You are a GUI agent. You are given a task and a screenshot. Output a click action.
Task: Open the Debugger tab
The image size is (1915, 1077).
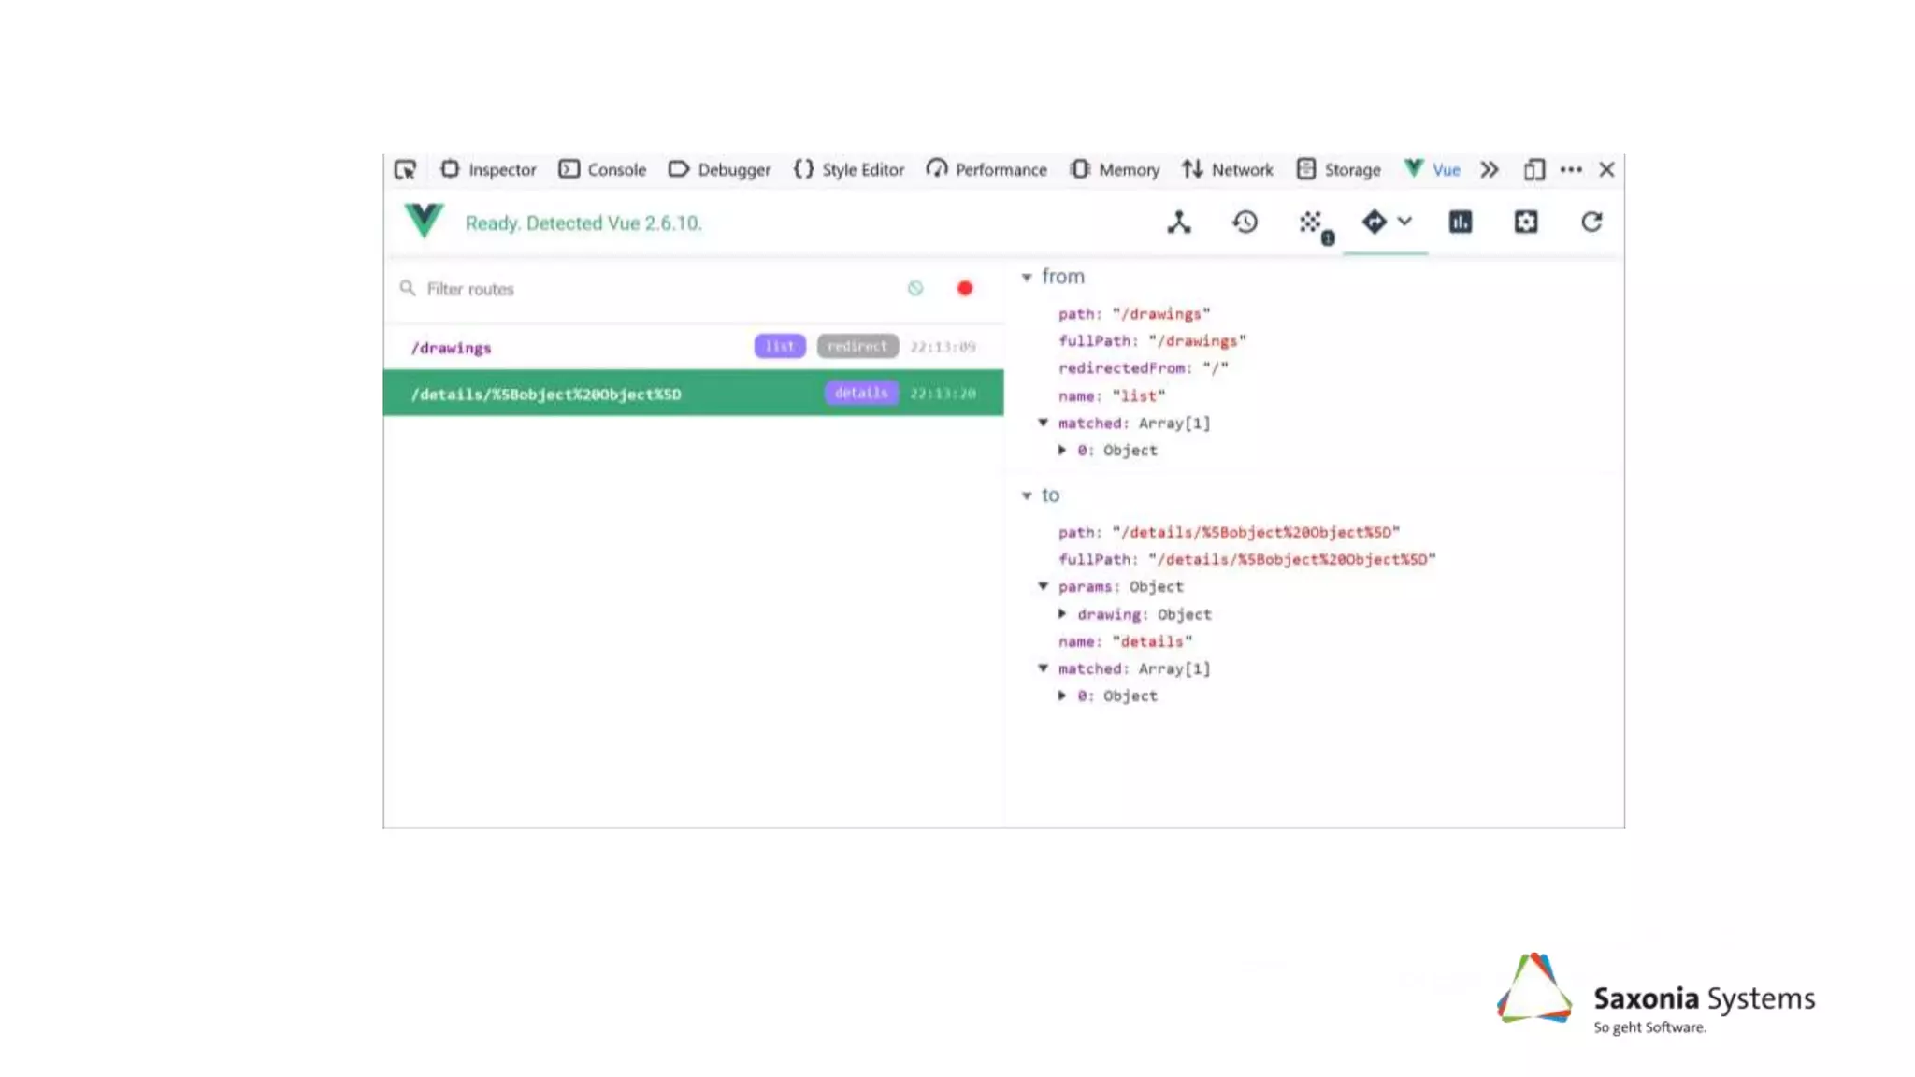(x=719, y=169)
